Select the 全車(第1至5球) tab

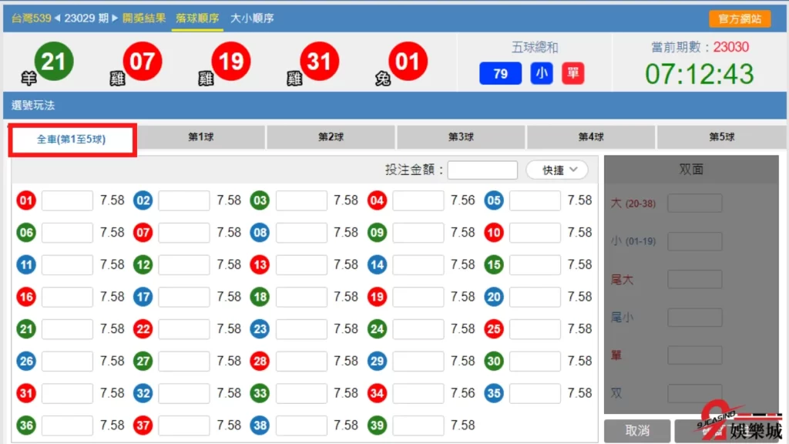pyautogui.click(x=72, y=140)
